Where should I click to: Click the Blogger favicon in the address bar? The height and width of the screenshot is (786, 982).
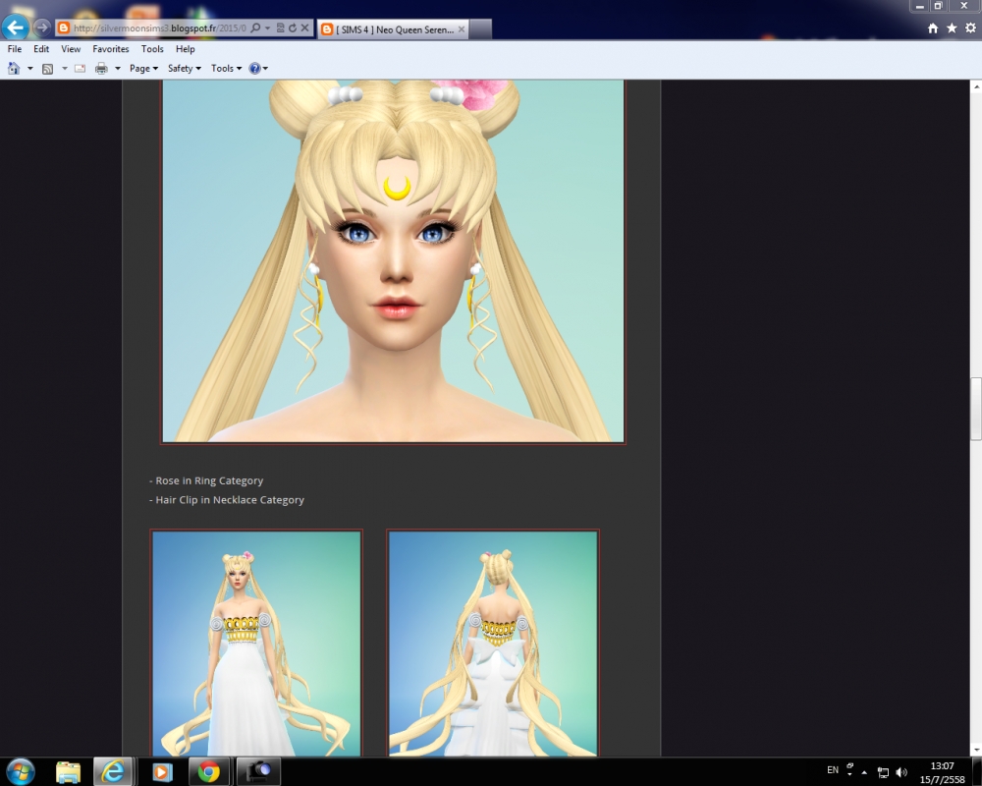pos(63,28)
